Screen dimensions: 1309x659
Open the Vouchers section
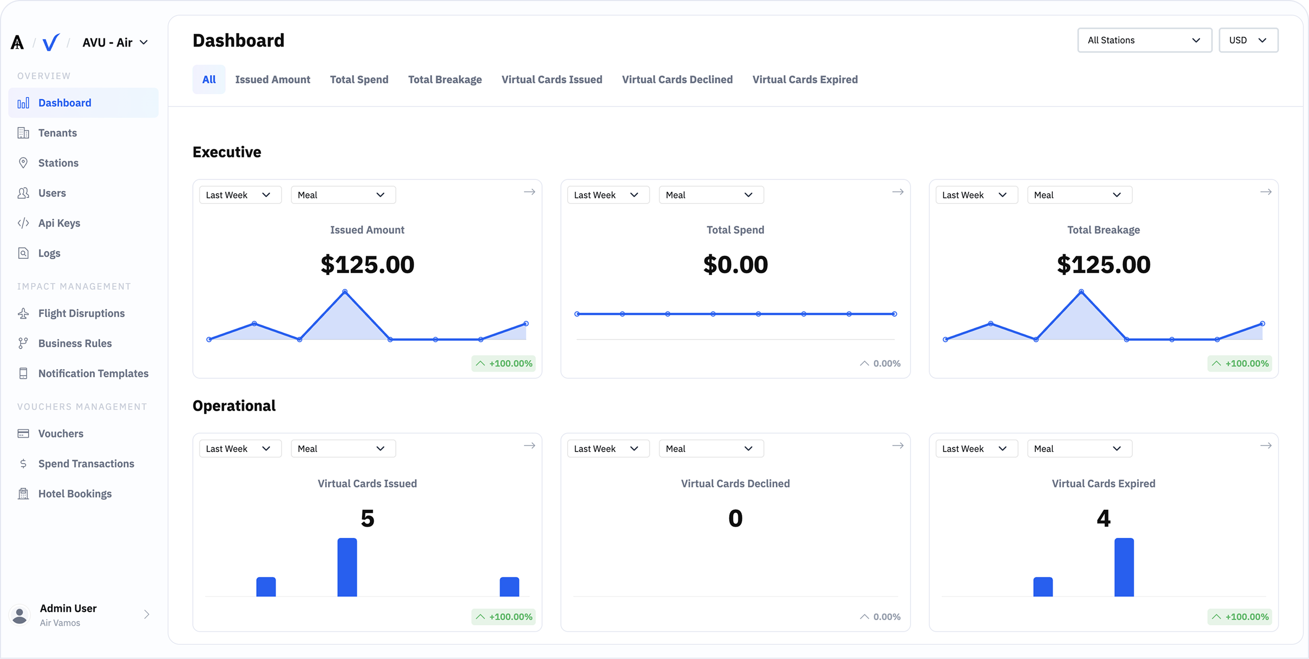60,433
